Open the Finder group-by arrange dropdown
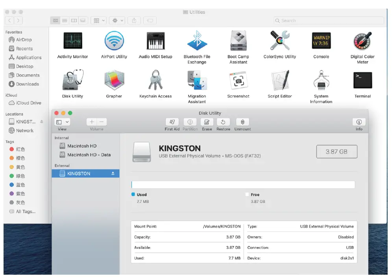Image resolution: width=392 pixels, height=279 pixels. click(x=98, y=20)
